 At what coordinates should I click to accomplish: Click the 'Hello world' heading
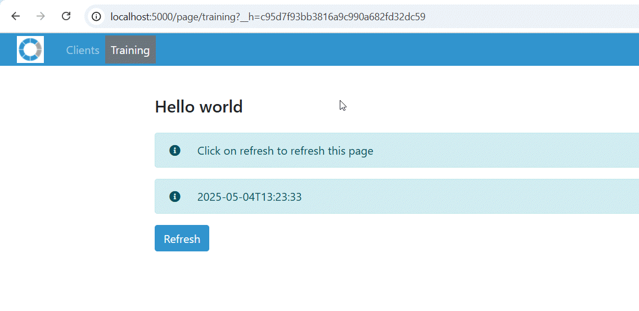pyautogui.click(x=199, y=106)
